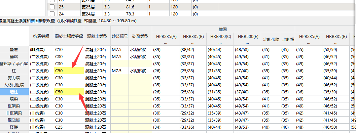Viewport: 356px width, 133px height.
Task: Click the 抗震等级 column header
Action: pos(41,36)
